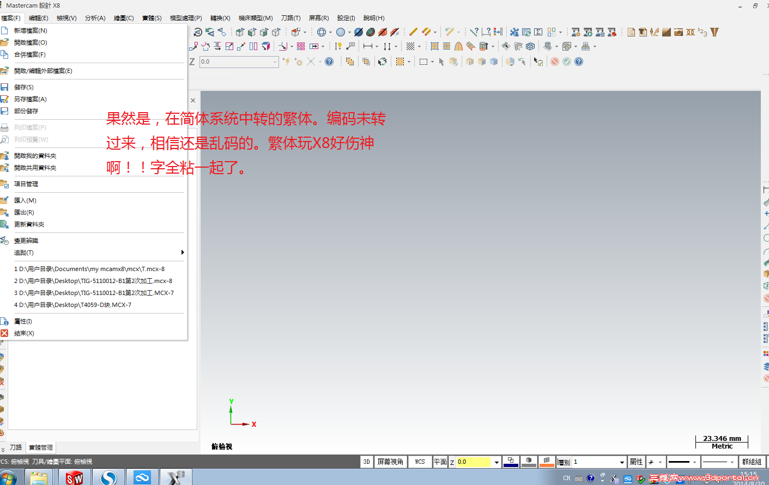Click the blue help icon at the row end
The height and width of the screenshot is (485, 769).
(579, 62)
